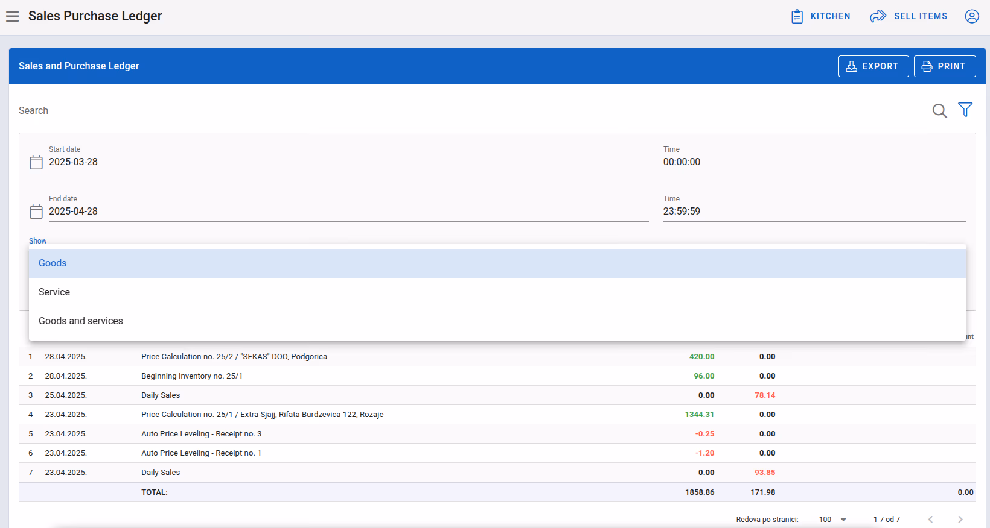This screenshot has width=990, height=528.
Task: Open the hamburger navigation menu
Action: tap(13, 16)
